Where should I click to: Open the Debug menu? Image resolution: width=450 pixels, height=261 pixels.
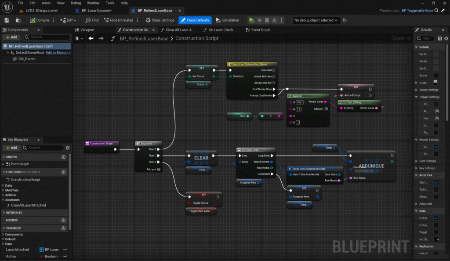pos(76,3)
